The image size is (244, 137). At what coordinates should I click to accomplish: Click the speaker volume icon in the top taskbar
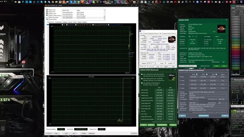216,2
